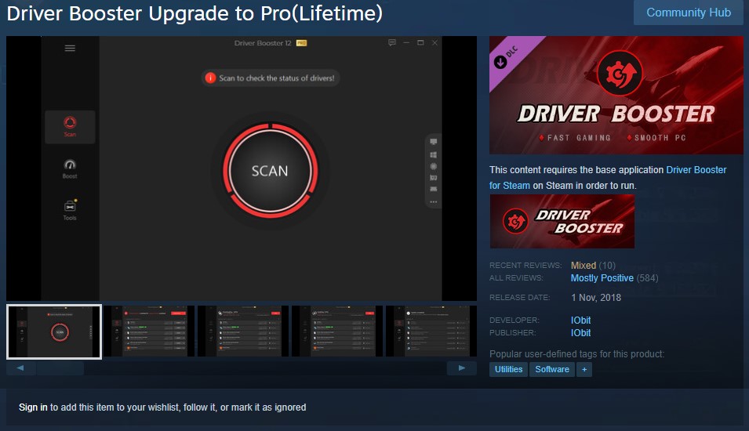This screenshot has height=431, width=749.
Task: Click the monitor icon in right strip
Action: click(433, 142)
